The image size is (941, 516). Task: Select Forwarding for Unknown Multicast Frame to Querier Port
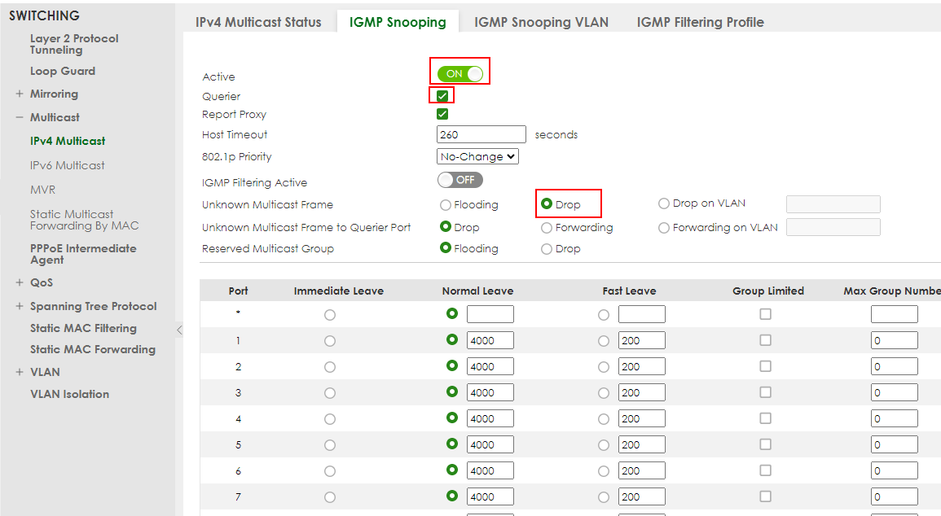(x=545, y=227)
